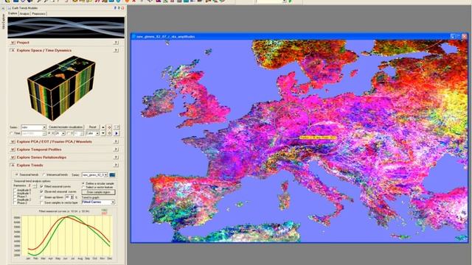This screenshot has width=472, height=265.
Task: Click the up arrow beside the Reset button
Action: [103, 127]
